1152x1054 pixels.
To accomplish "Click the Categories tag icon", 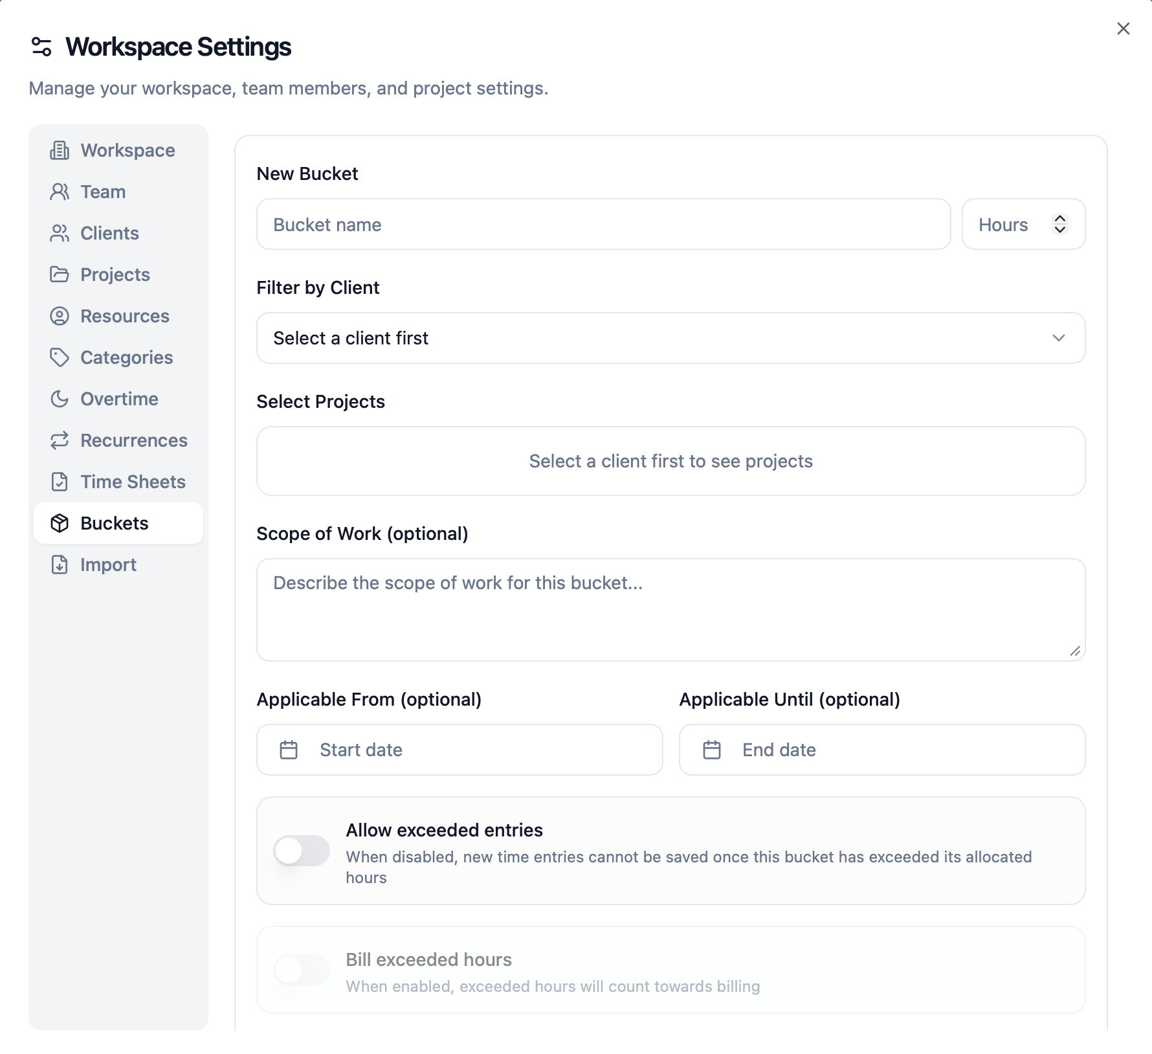I will [60, 357].
